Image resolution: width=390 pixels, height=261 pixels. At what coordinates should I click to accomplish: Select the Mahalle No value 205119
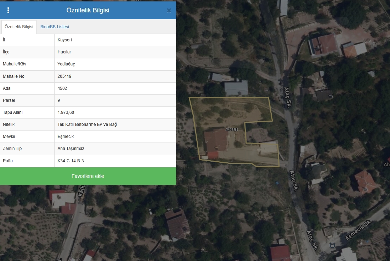click(64, 76)
